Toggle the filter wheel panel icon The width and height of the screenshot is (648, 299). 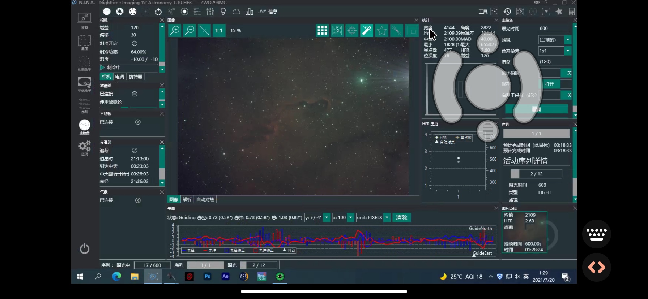(x=133, y=12)
